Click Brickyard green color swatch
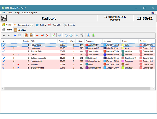This screenshot has width=157, height=119. click(87, 58)
